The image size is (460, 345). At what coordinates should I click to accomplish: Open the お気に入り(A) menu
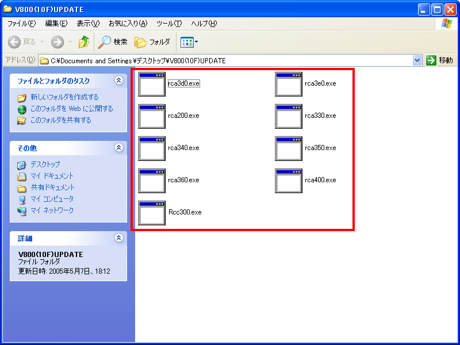128,24
